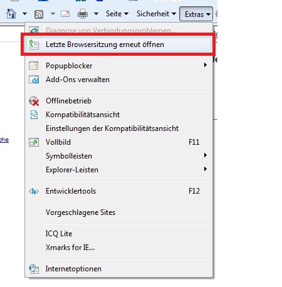The image size is (282, 287).
Task: Click the Vollbild fullscreen icon
Action: [x=34, y=142]
